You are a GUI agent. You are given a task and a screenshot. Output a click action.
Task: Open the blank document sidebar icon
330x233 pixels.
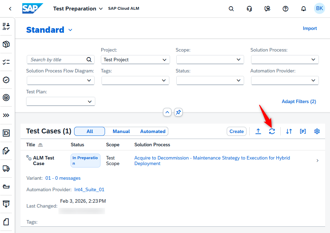(6, 222)
